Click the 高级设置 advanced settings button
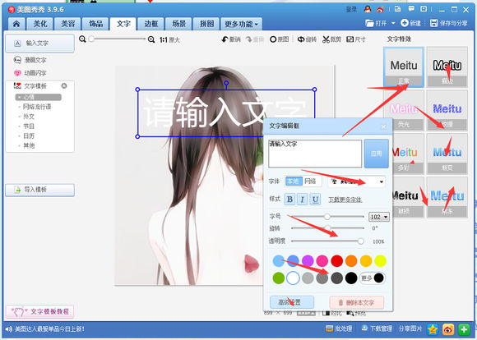Image resolution: width=477 pixels, height=340 pixels. (x=292, y=302)
